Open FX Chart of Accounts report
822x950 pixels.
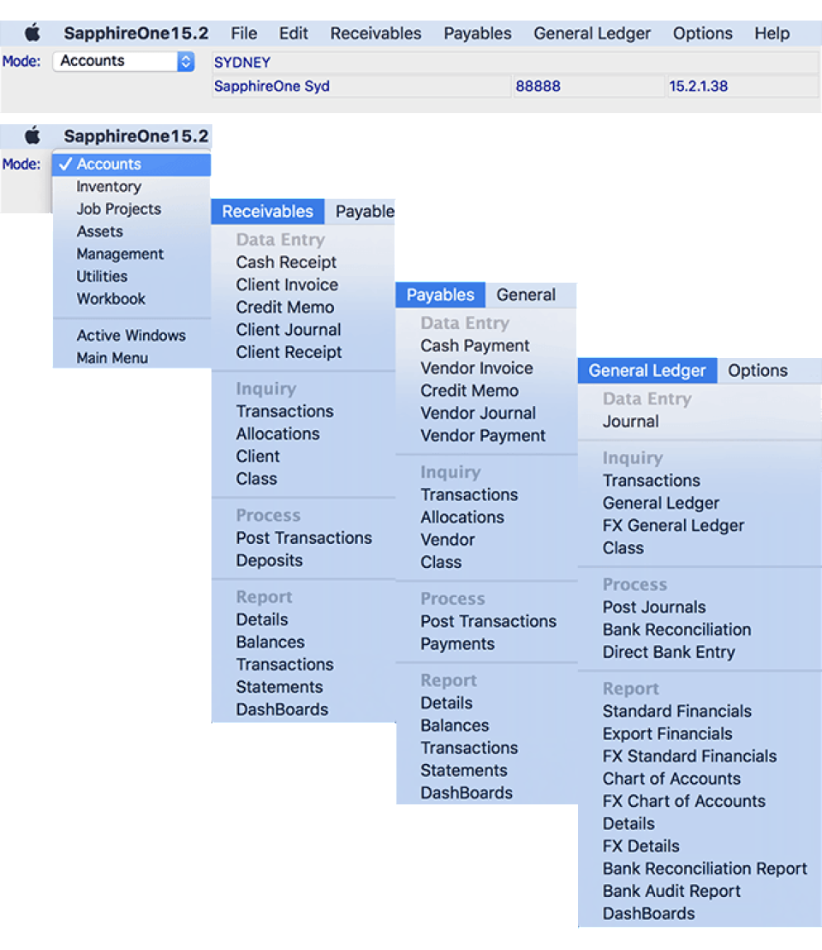[684, 801]
